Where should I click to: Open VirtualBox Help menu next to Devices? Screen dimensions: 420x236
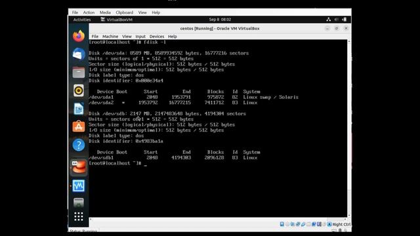(x=172, y=37)
